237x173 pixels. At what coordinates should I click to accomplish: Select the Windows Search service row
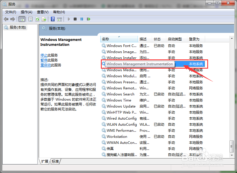coord(152,94)
